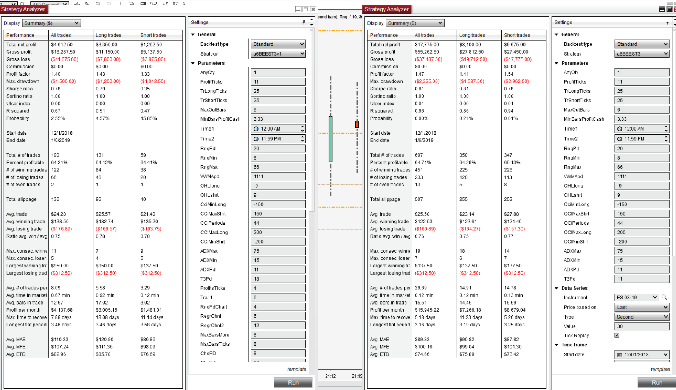Collapse the Data Series section
Image resolution: width=676 pixels, height=390 pixels.
point(557,288)
